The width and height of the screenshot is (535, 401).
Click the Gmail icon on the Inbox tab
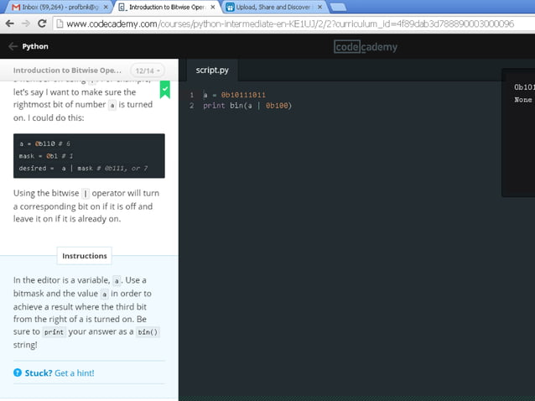[16, 8]
